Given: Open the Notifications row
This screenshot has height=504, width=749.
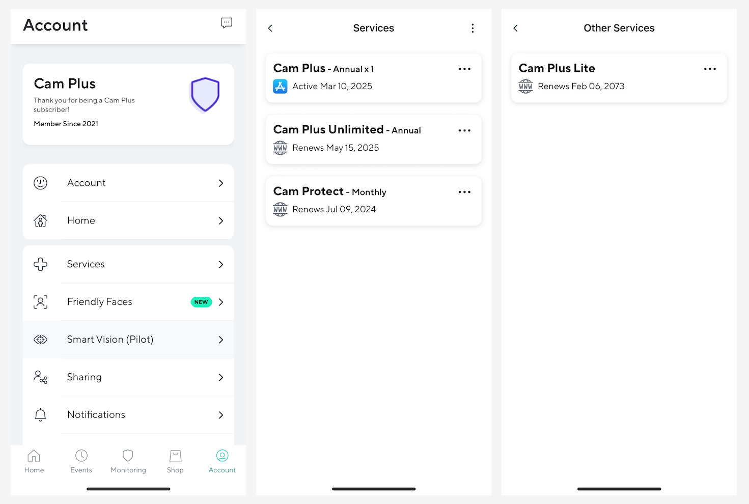Looking at the screenshot, I should point(128,415).
